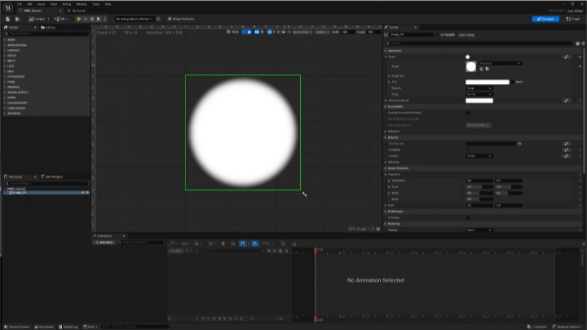Viewport: 587px width, 330px height.
Task: Switch to the Bind Widgets tab
Action: (52, 177)
